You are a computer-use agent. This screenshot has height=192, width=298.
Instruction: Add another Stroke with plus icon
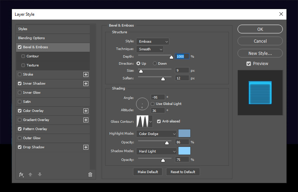click(86, 74)
